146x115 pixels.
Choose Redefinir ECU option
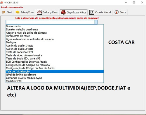click(55, 81)
